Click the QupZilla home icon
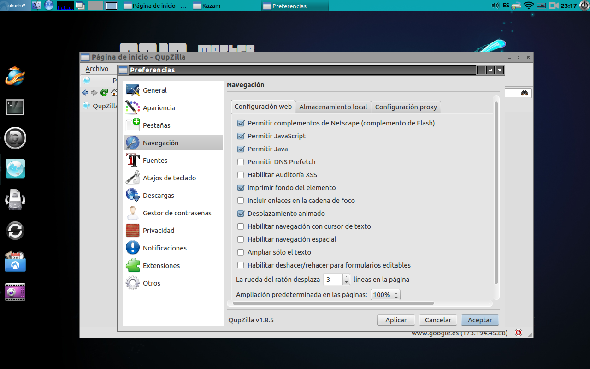Viewport: 590px width, 369px height. [113, 93]
